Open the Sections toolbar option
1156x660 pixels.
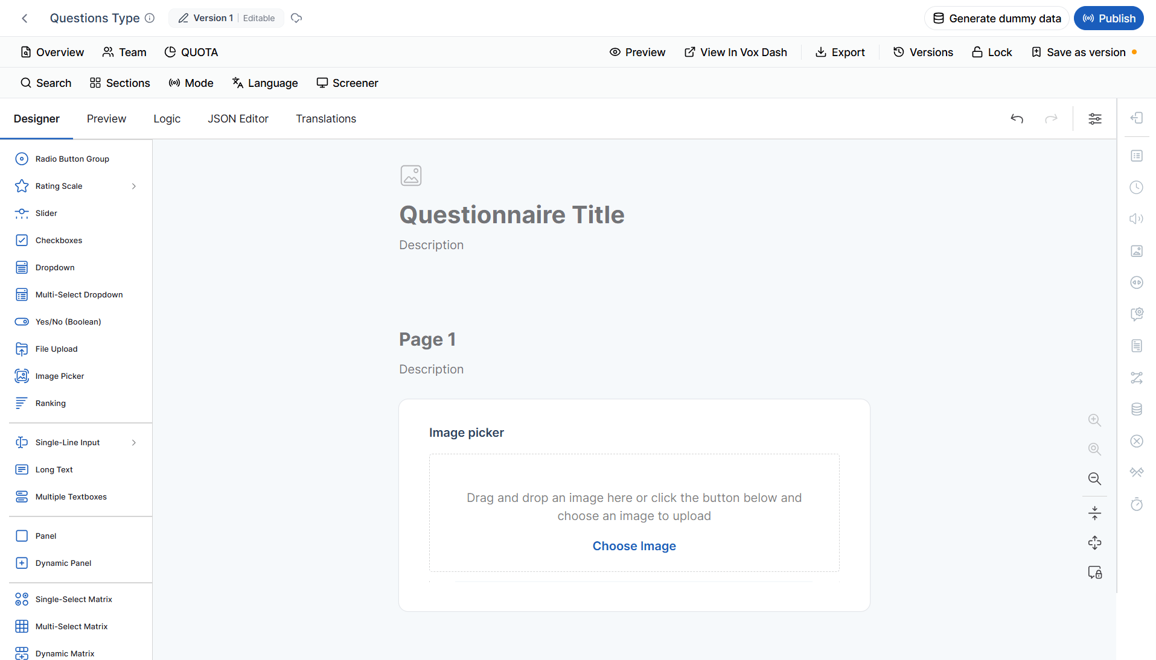click(120, 83)
